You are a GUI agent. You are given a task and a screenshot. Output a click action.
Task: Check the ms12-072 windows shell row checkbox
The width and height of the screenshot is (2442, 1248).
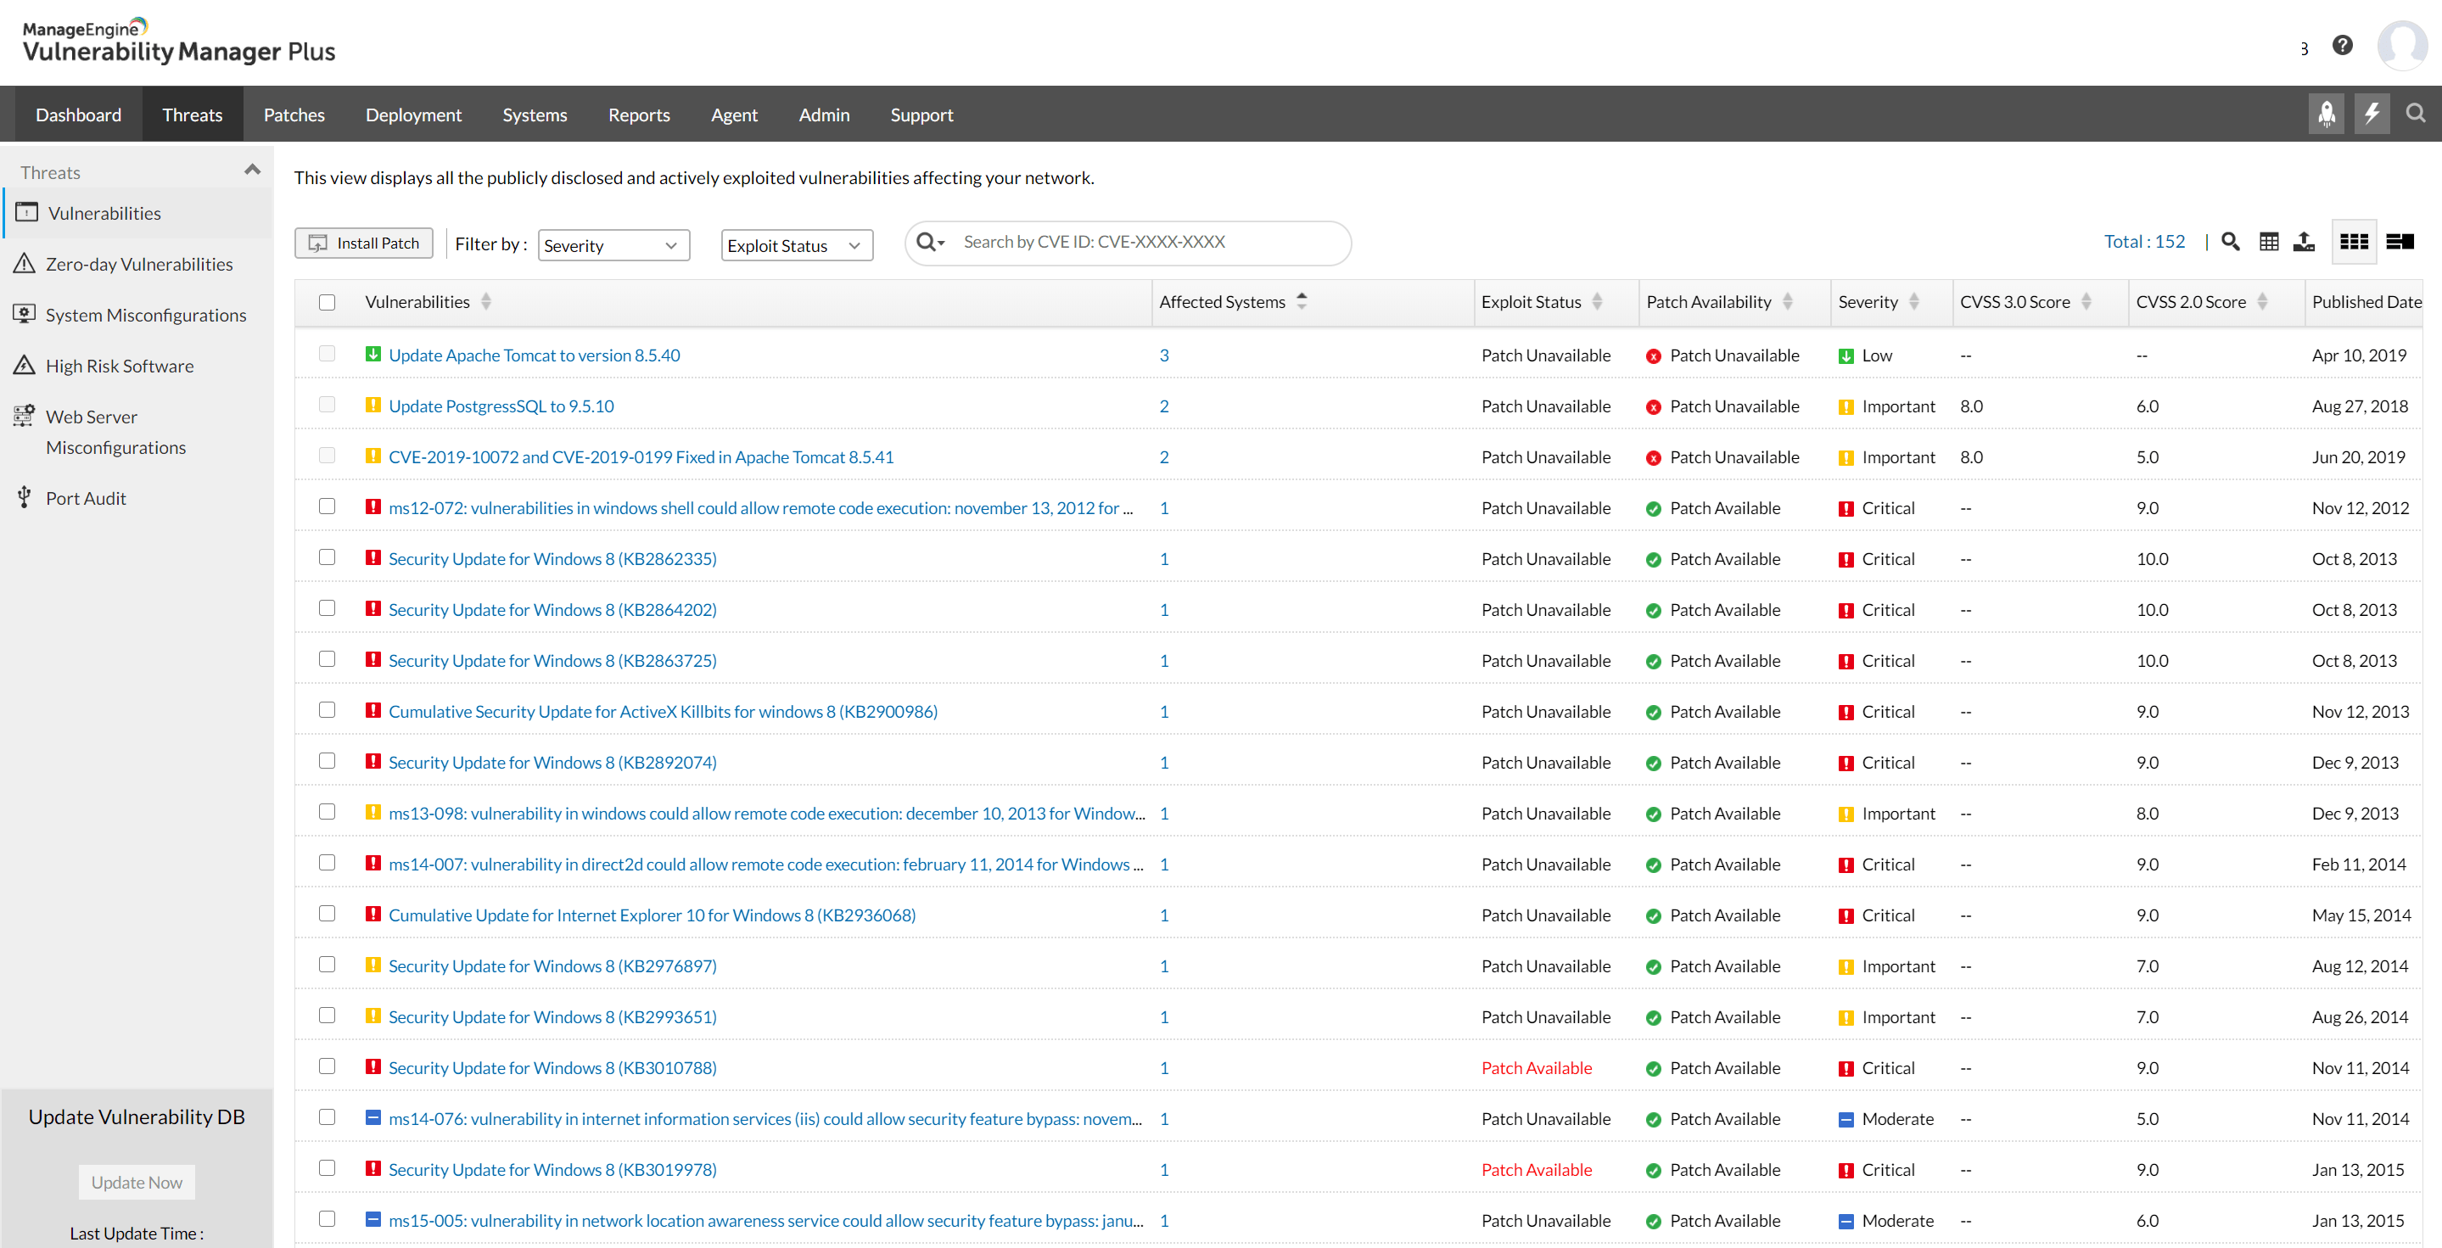[x=327, y=506]
